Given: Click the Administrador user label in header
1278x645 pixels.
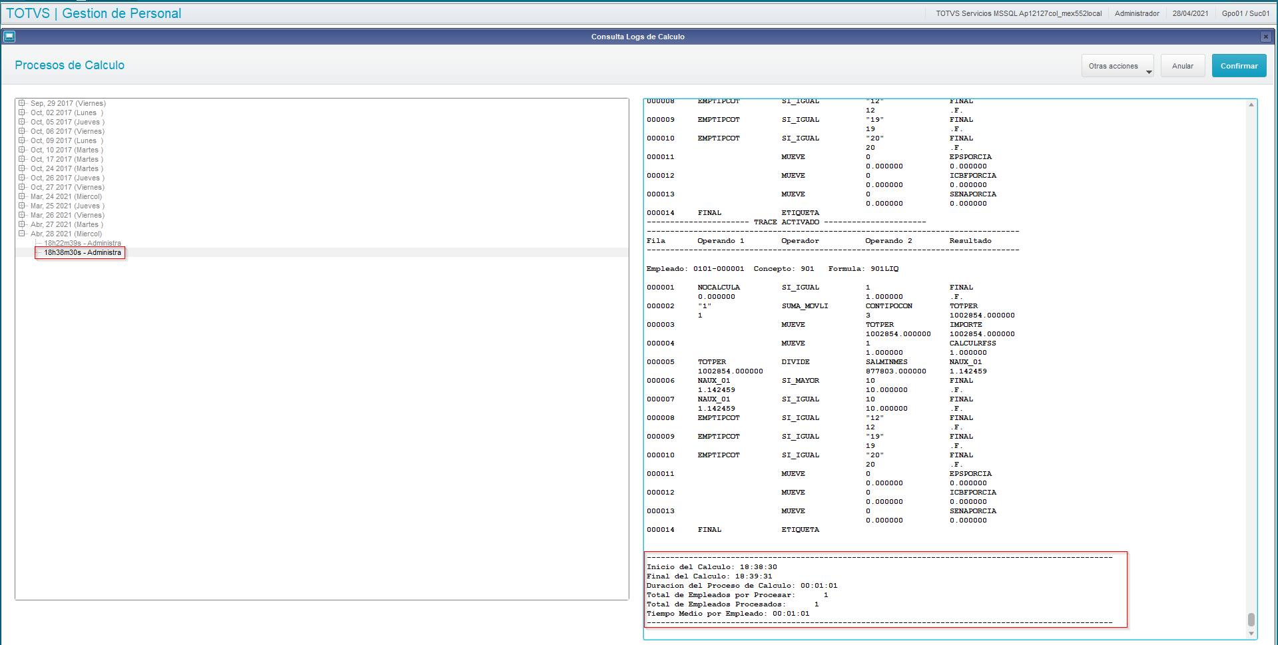Looking at the screenshot, I should click(x=1137, y=13).
